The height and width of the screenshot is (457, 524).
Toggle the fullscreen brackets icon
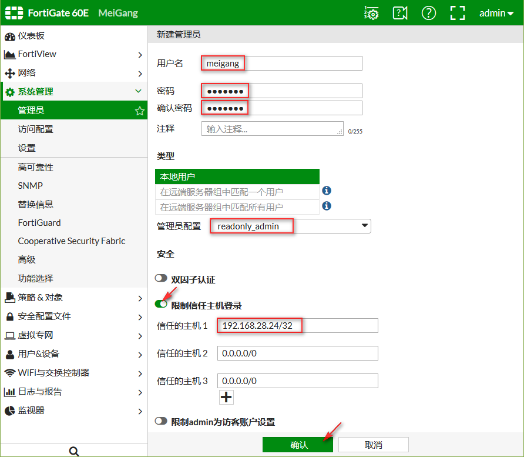[x=458, y=13]
